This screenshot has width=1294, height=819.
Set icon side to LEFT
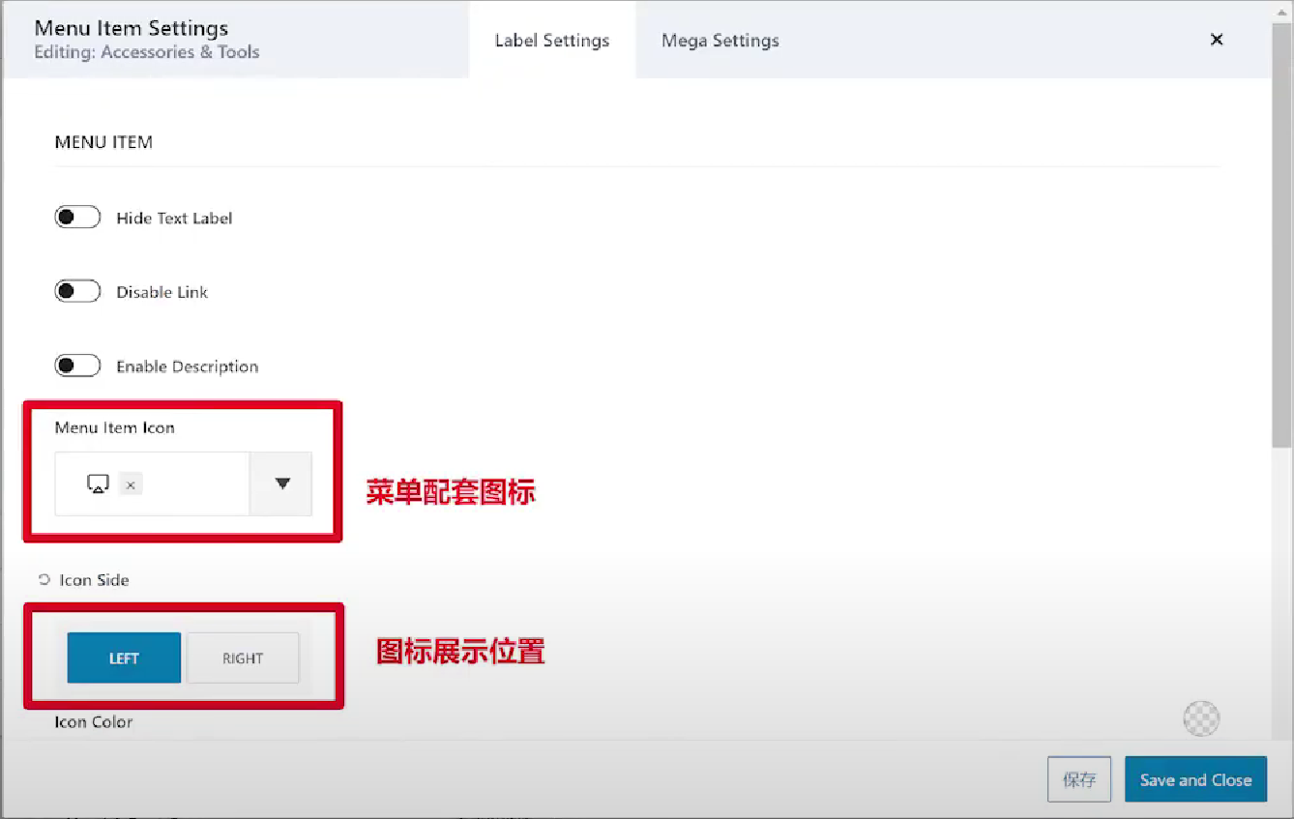[x=124, y=658]
